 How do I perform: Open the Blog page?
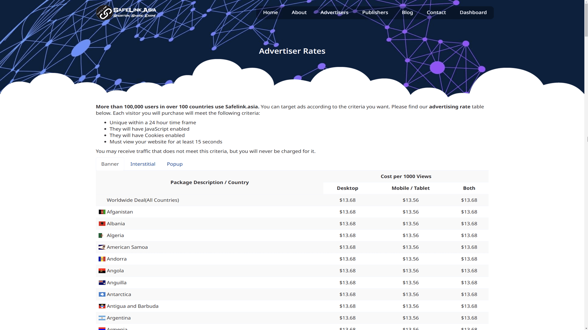pos(407,13)
